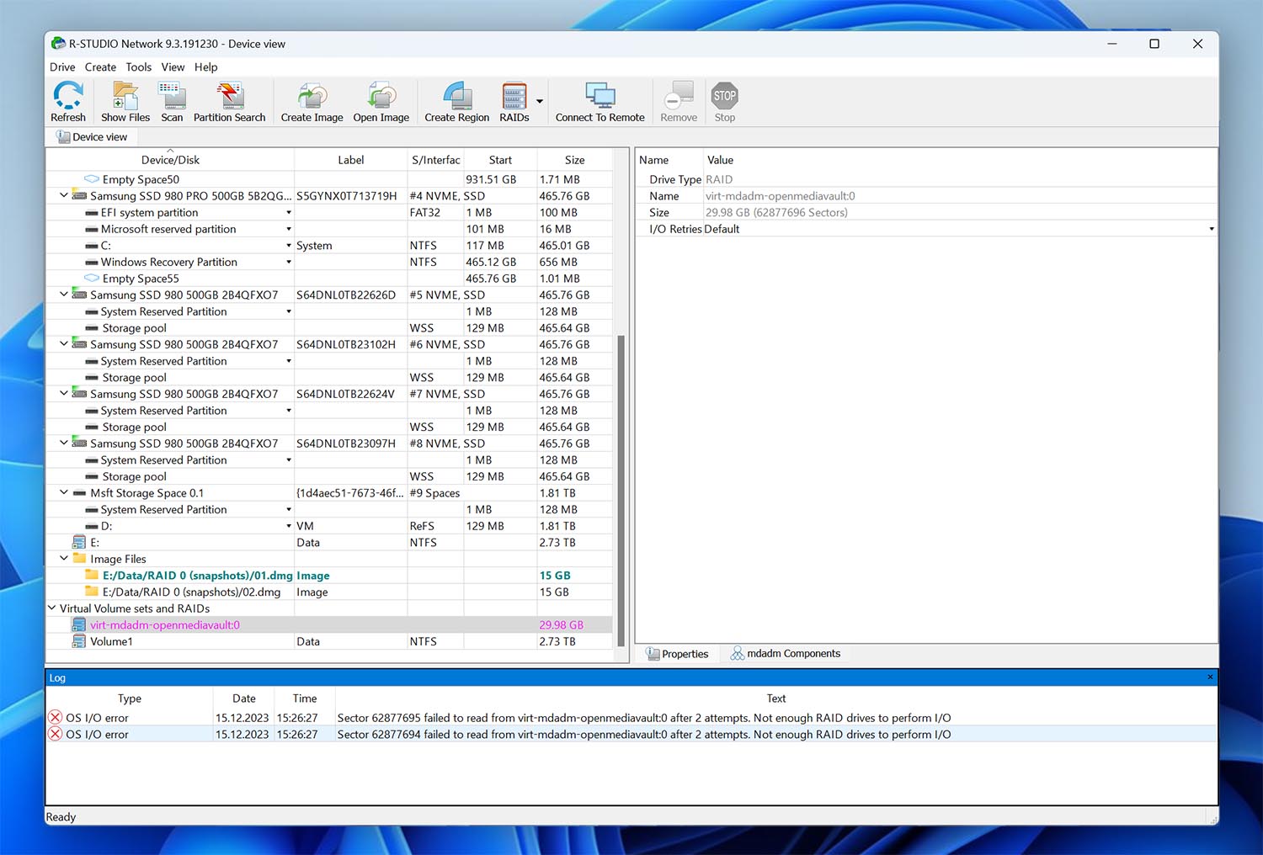The height and width of the screenshot is (855, 1263).
Task: Click the device list vertical scrollbar
Action: click(621, 491)
